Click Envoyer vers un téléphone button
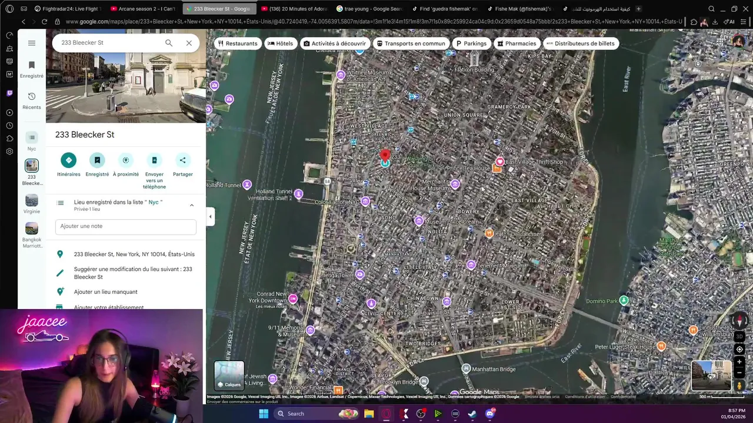 click(x=154, y=171)
